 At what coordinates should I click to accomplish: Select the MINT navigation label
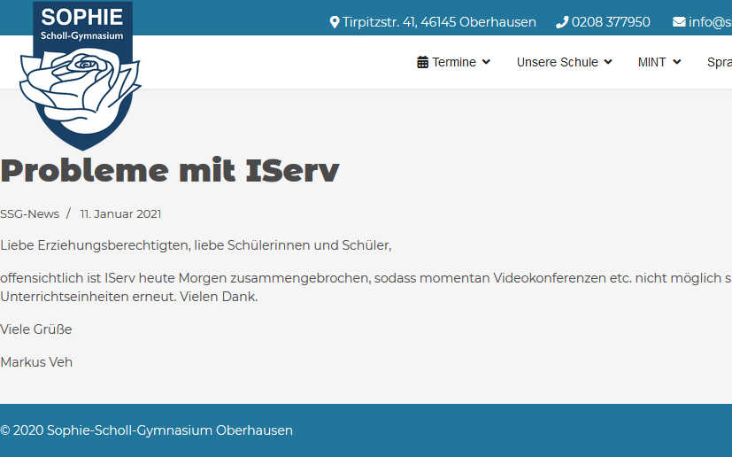point(652,62)
